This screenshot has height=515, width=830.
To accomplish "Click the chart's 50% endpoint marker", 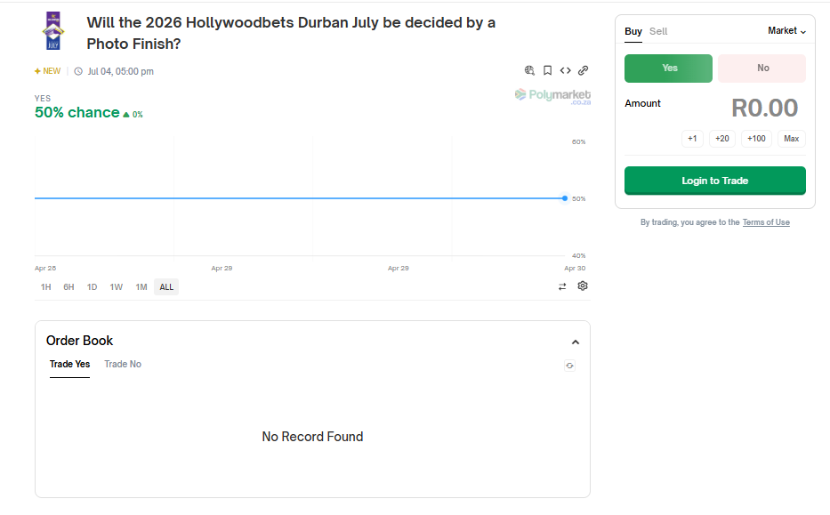I will pos(565,198).
